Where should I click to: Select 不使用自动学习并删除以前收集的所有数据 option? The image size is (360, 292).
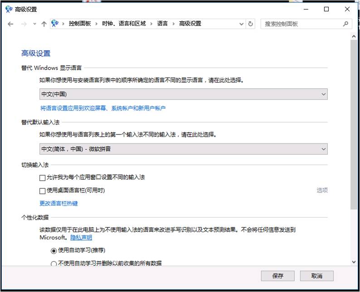pyautogui.click(x=54, y=263)
